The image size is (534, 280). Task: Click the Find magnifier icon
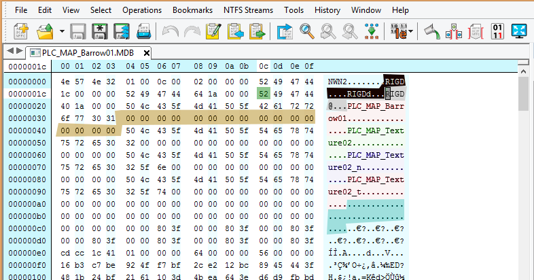[x=307, y=31]
